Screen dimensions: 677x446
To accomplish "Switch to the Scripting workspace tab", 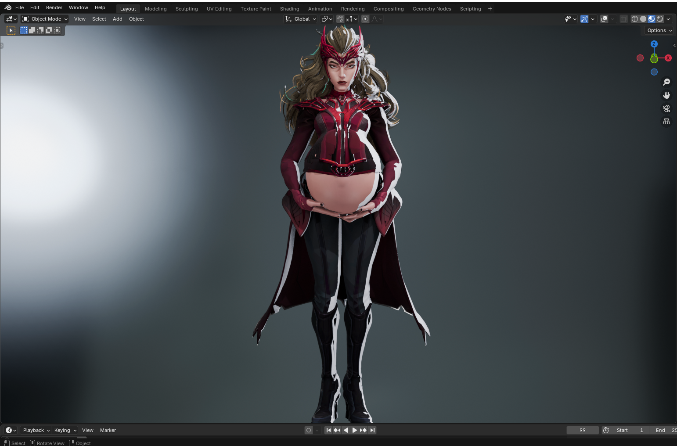I will click(x=471, y=9).
